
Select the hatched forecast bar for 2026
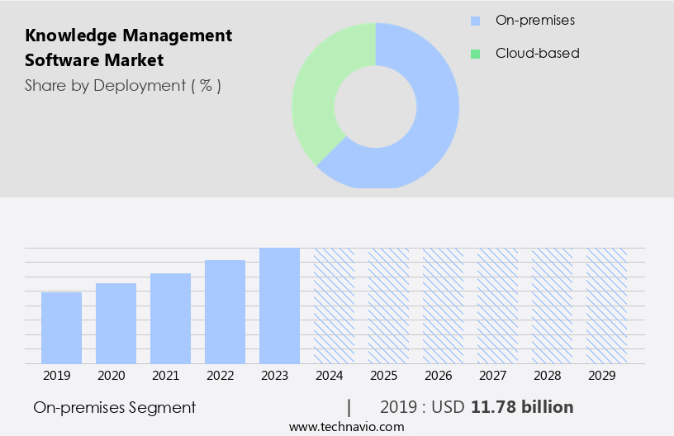443,306
